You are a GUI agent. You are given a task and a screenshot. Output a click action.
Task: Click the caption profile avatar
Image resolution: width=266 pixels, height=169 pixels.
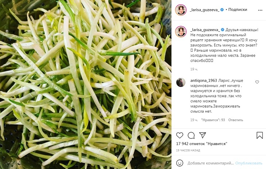click(181, 32)
